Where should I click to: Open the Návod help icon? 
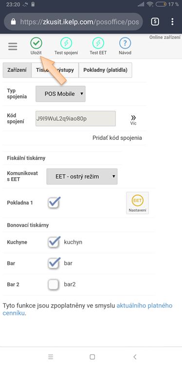click(x=125, y=43)
